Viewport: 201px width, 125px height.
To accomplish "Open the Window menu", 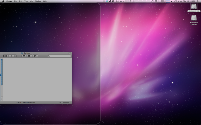I will click(x=38, y=1).
